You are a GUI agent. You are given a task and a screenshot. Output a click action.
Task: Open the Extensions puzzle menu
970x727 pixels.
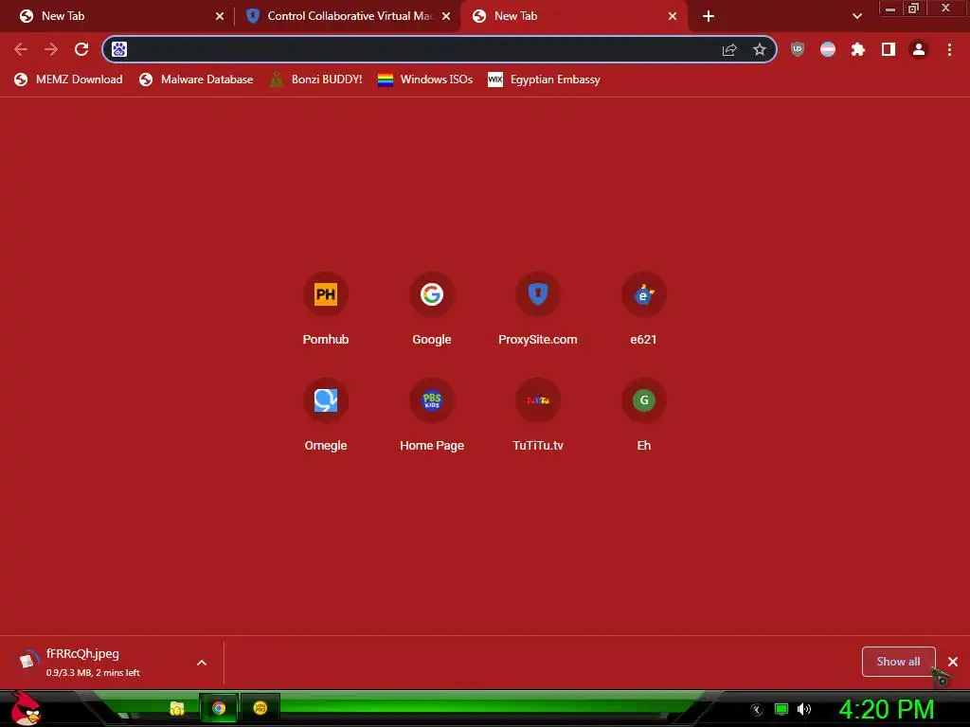pyautogui.click(x=858, y=49)
